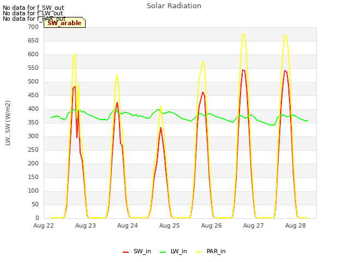Click the 0 y-axis tick label
The width and height of the screenshot is (349, 262).
click(x=37, y=218)
